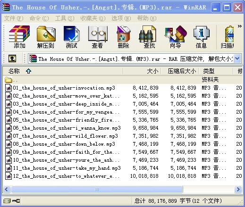Open the 工具(S) menu
The height and width of the screenshot is (207, 245).
pyautogui.click(x=65, y=18)
